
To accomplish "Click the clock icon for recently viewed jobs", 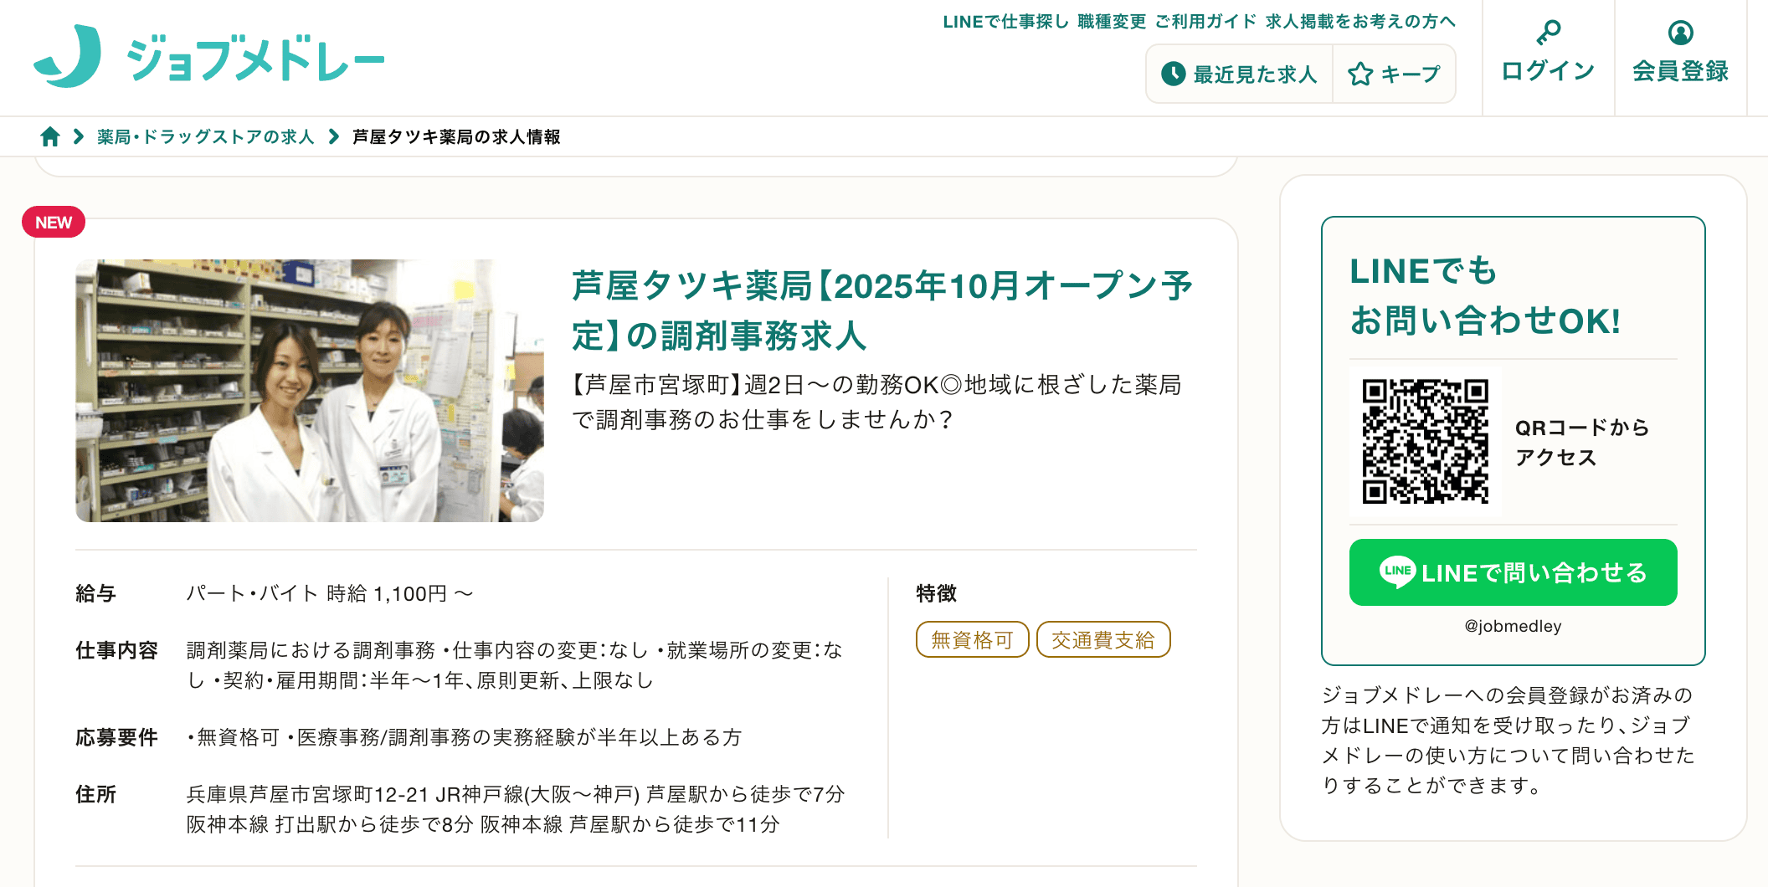I will tap(1174, 74).
